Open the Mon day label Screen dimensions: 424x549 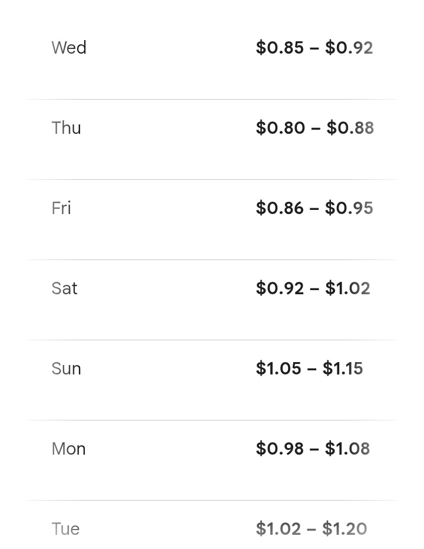tap(68, 449)
